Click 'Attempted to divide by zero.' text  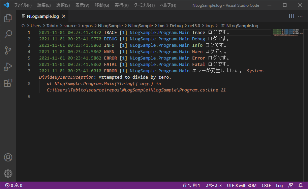[135, 77]
